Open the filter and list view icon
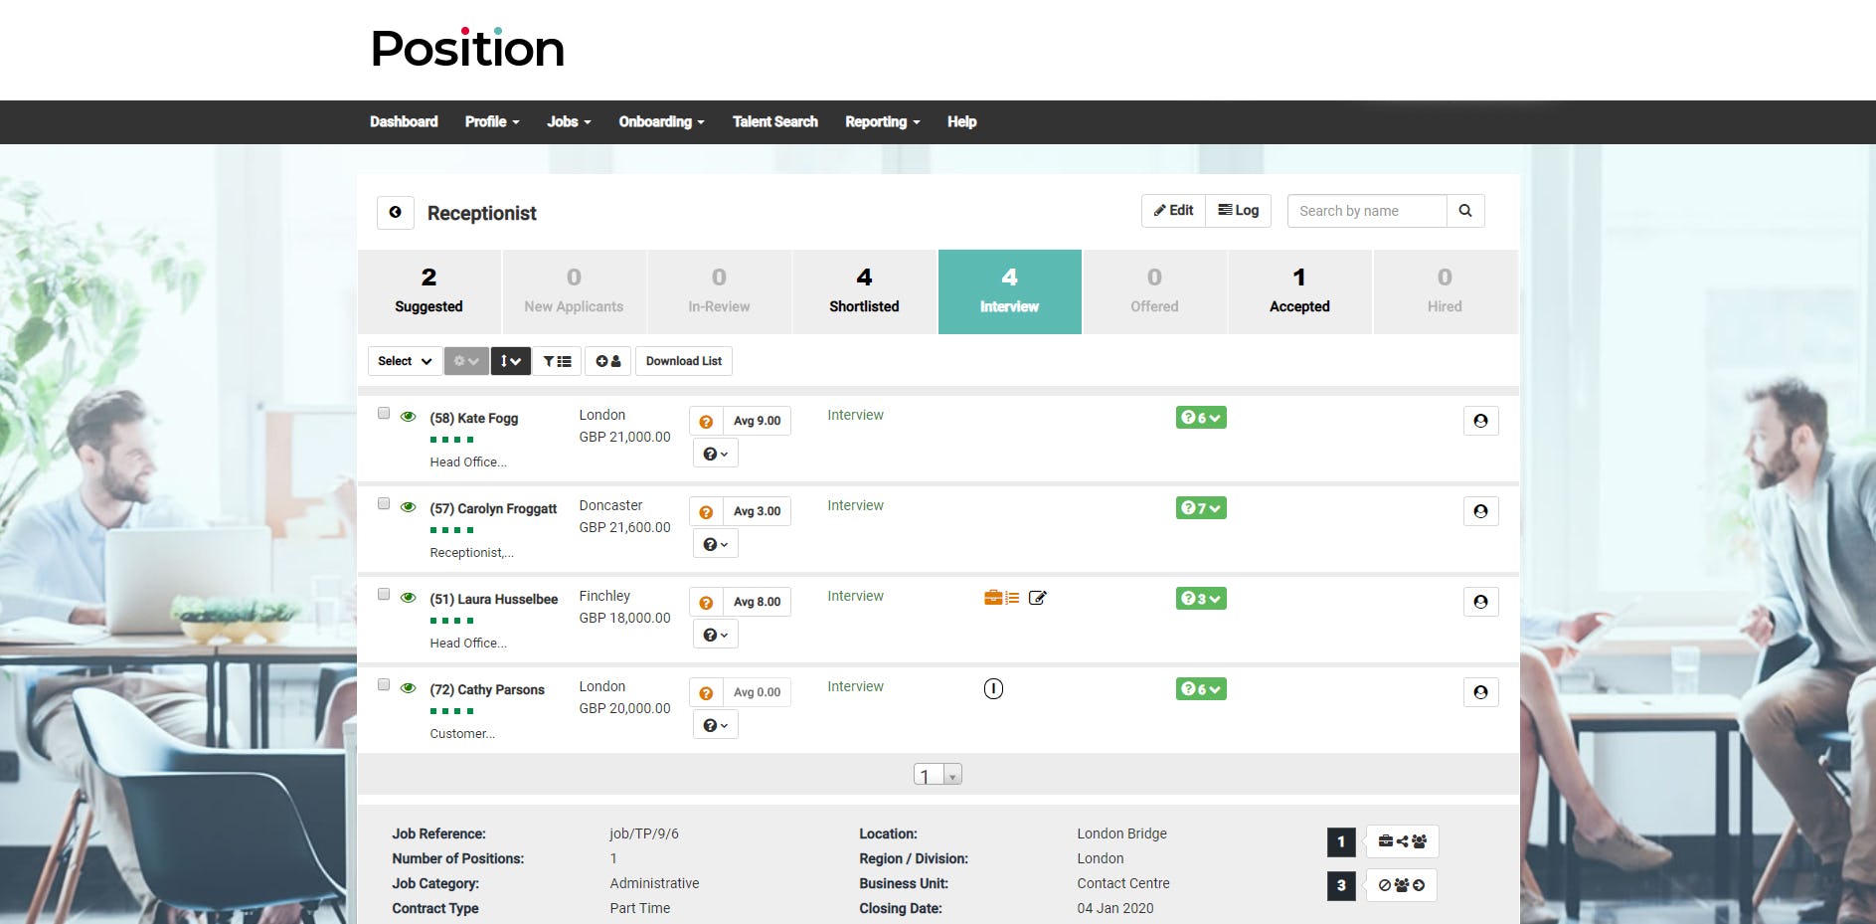The height and width of the screenshot is (924, 1876). (557, 361)
